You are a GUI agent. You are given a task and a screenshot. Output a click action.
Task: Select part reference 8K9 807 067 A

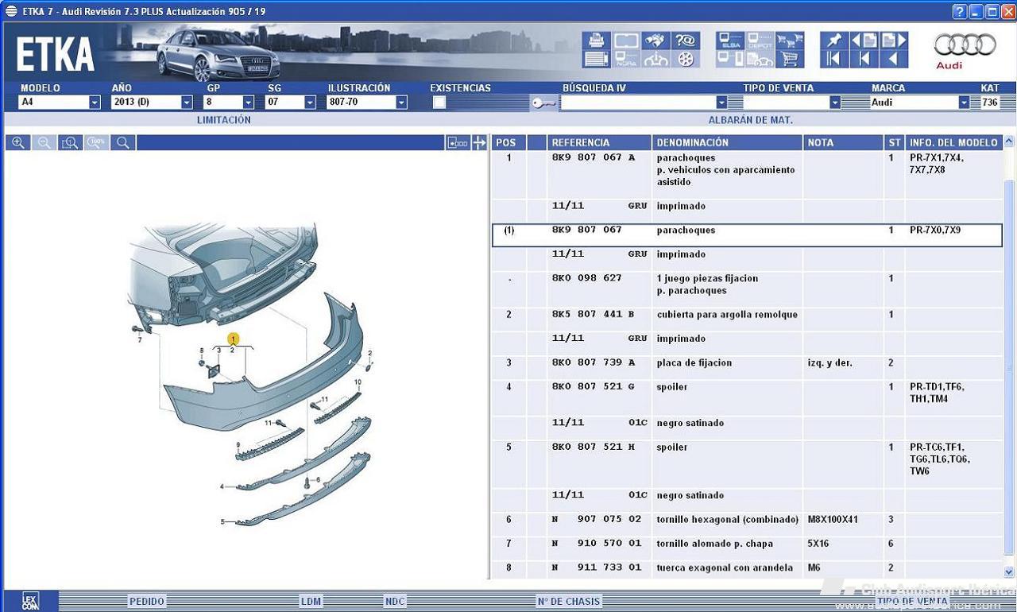tap(594, 158)
